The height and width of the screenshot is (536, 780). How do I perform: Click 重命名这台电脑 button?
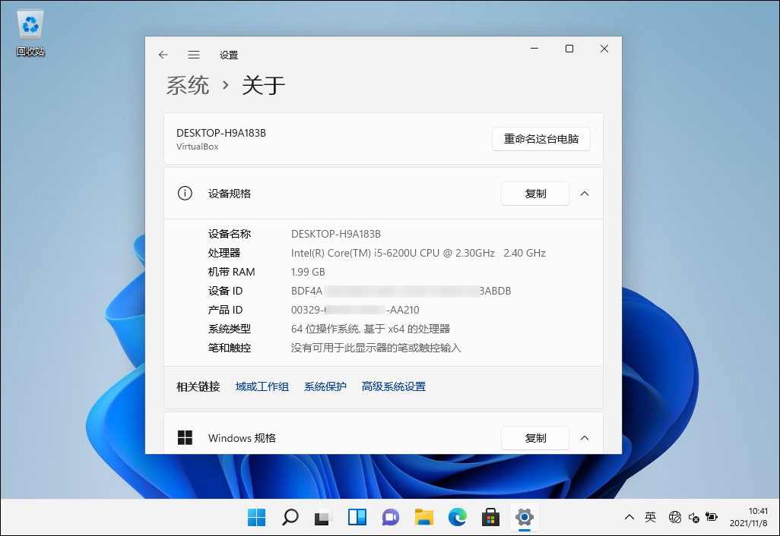[541, 139]
